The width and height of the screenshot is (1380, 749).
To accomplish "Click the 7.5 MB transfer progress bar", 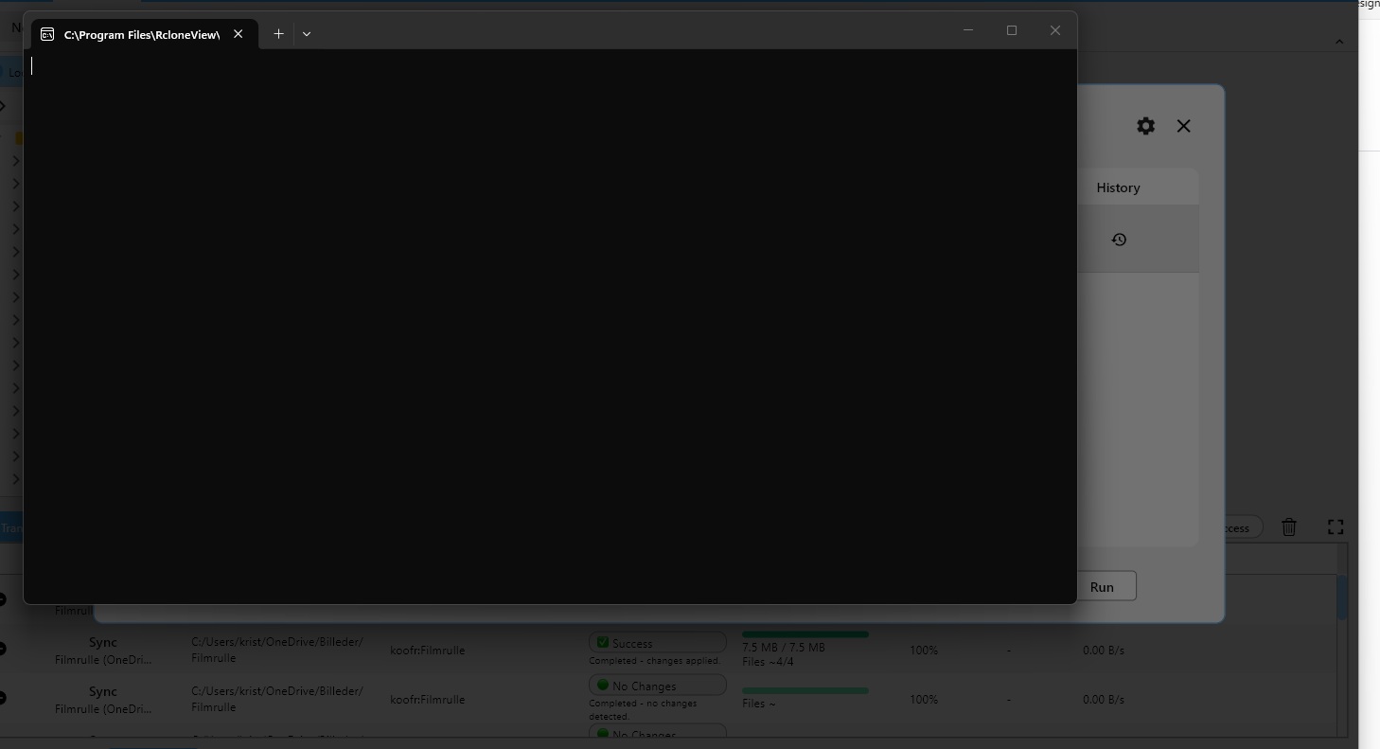I will [x=805, y=634].
